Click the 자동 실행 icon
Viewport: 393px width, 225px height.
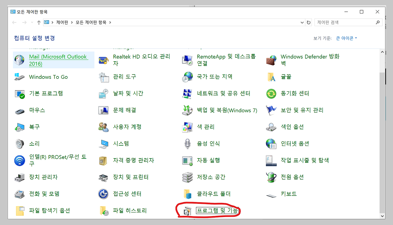187,160
